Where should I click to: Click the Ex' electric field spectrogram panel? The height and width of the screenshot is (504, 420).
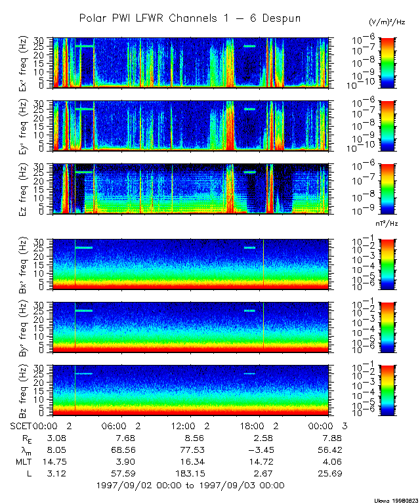[x=190, y=62]
